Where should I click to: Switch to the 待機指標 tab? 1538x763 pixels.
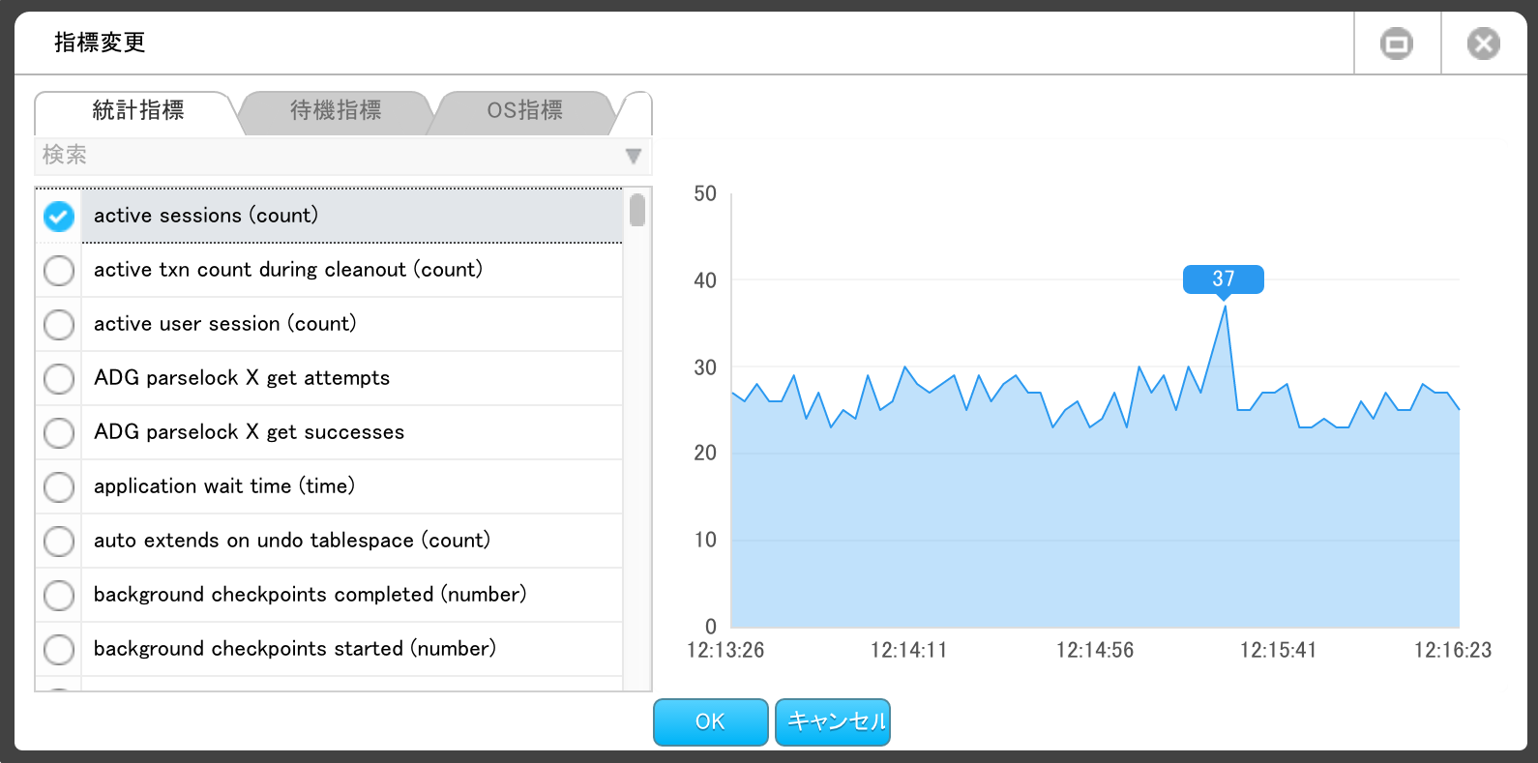pos(336,111)
